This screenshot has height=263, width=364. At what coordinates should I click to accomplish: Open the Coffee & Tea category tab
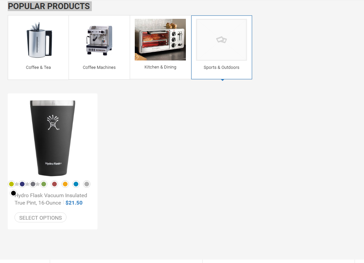[38, 48]
